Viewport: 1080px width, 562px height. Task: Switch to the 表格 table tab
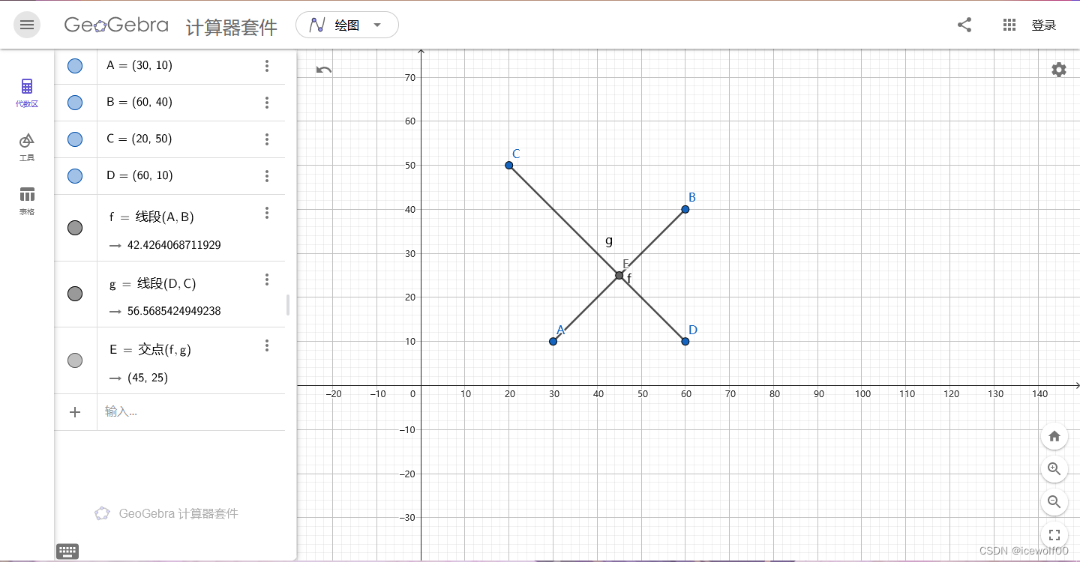point(27,201)
